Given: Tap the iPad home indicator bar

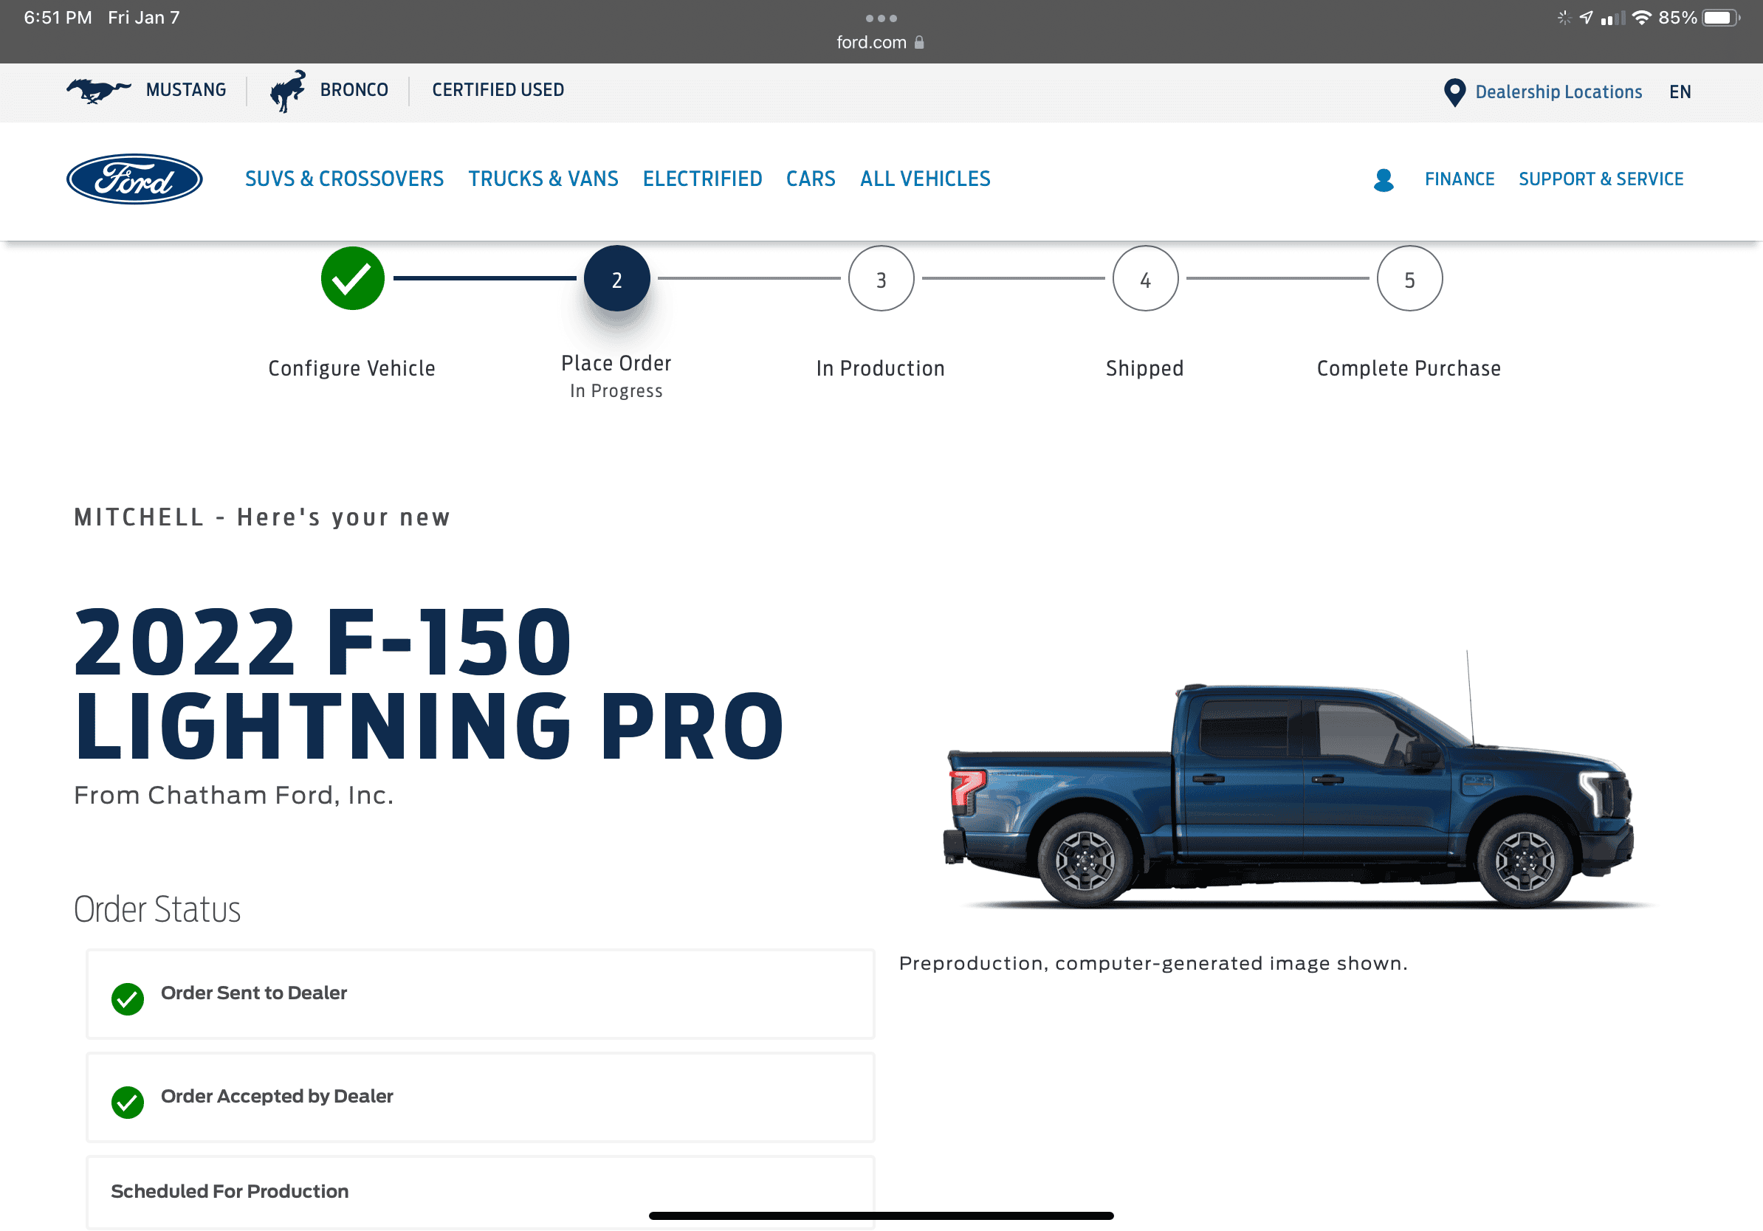Looking at the screenshot, I should [881, 1216].
